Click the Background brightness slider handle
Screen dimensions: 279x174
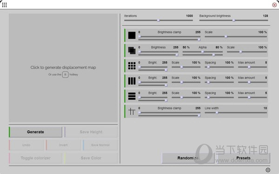click(234, 20)
